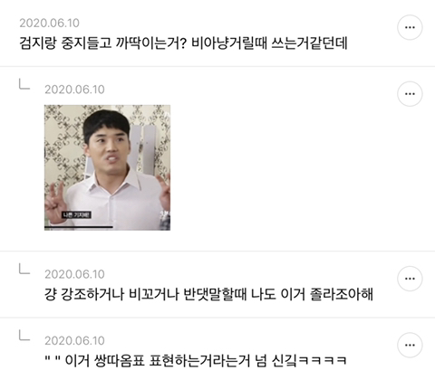Image resolution: width=435 pixels, height=380 pixels.
Task: Select the 검지랑 중지들고 까딱이는거 comment text
Action: click(183, 43)
